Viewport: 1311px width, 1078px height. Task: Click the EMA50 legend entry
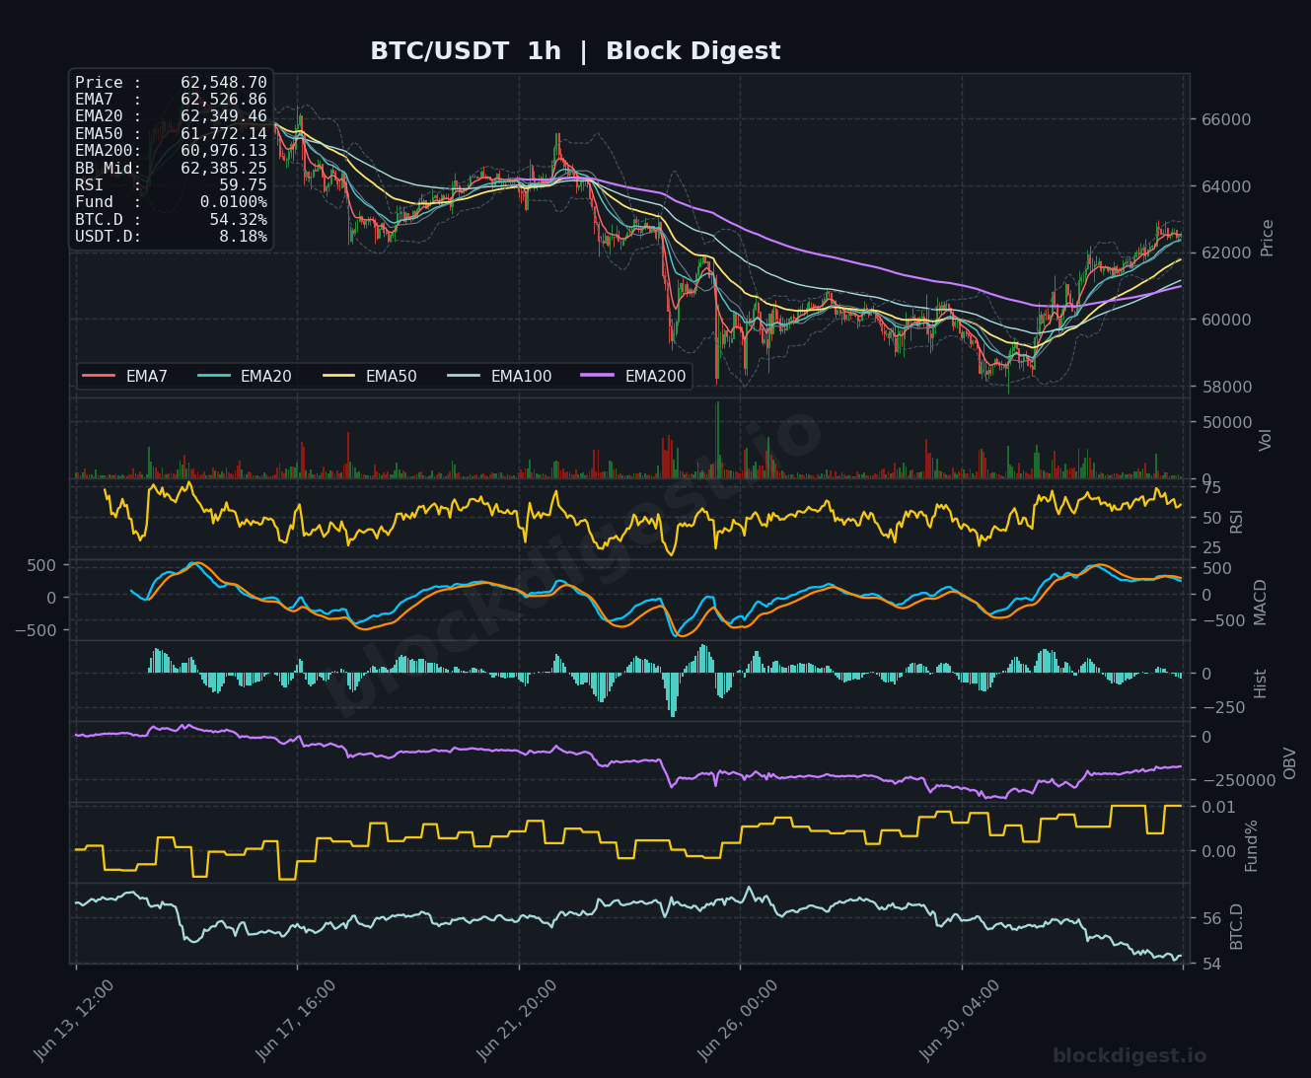[x=370, y=377]
